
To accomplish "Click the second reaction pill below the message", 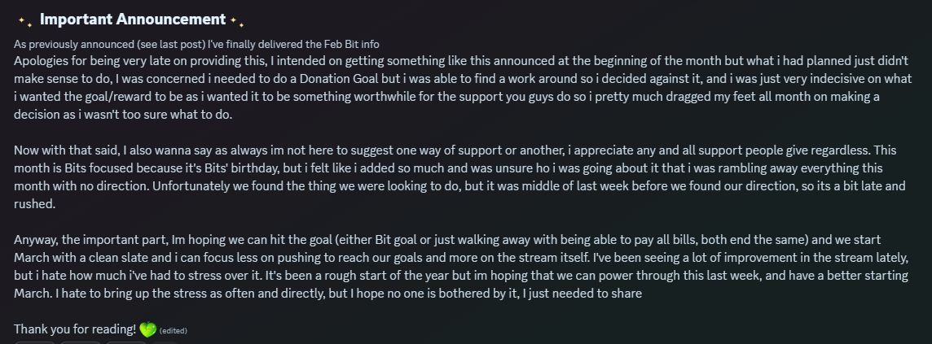I will (x=81, y=342).
